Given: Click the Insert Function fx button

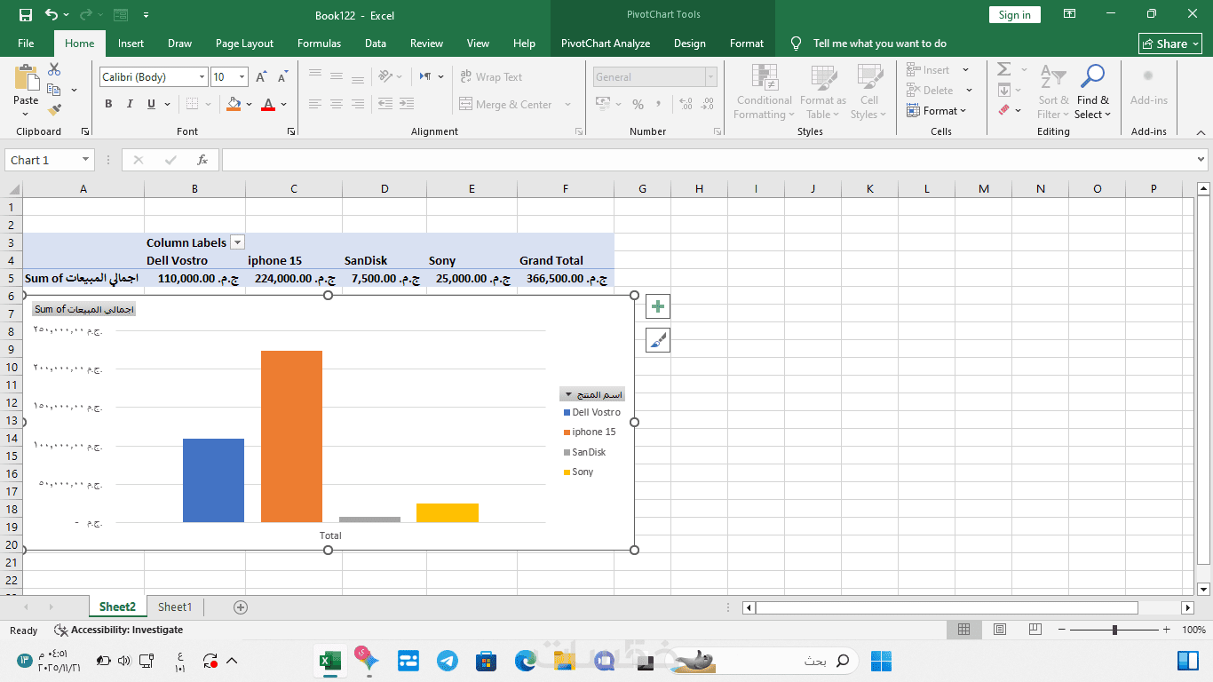Looking at the screenshot, I should [202, 160].
